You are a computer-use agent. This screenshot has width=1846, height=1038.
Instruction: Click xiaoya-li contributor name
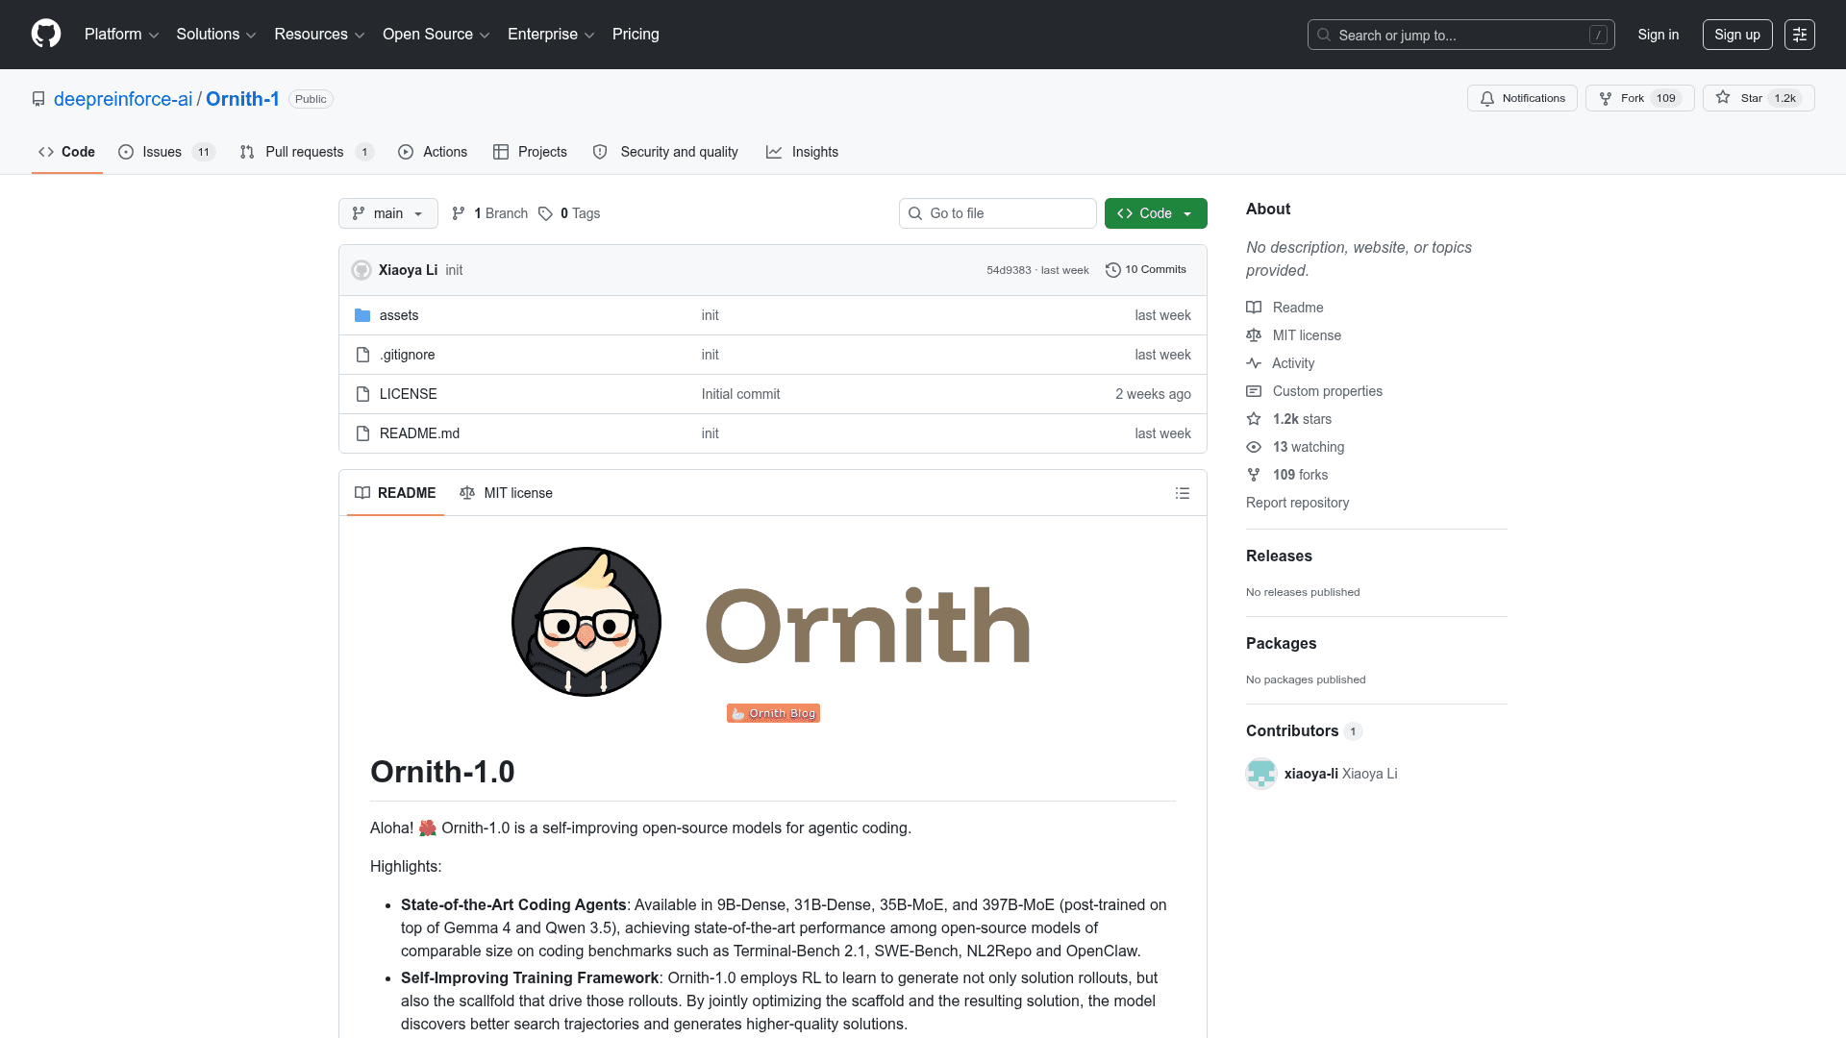click(x=1311, y=774)
